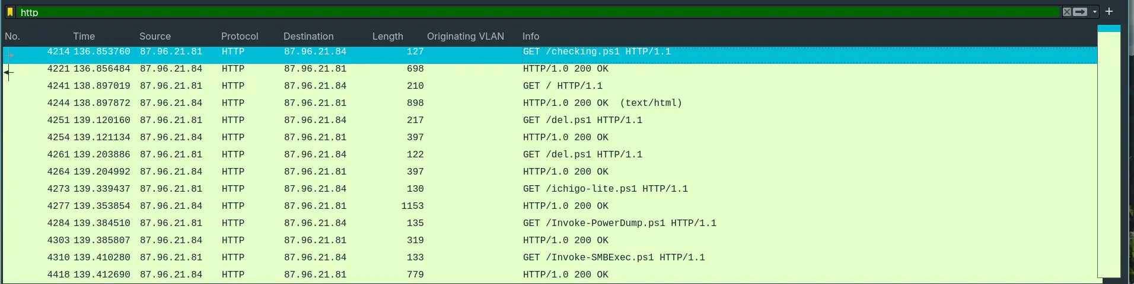This screenshot has width=1134, height=284.
Task: Click the Length column header
Action: point(387,36)
